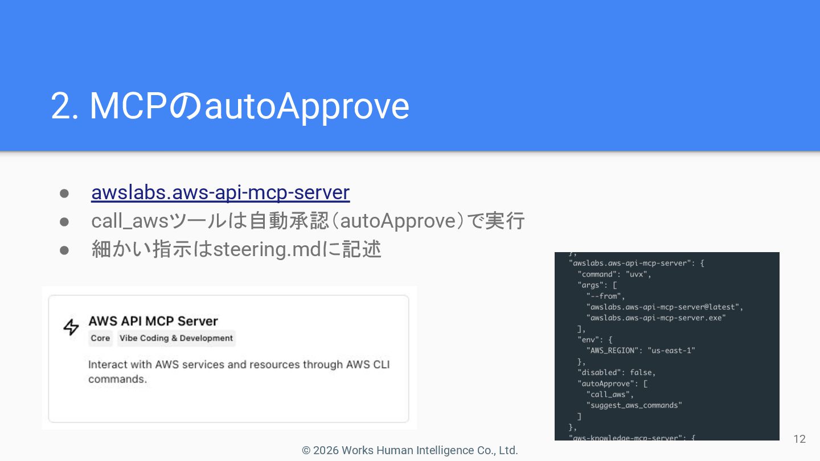
Task: Click the "autoApprove": [ line in code
Action: [612, 384]
